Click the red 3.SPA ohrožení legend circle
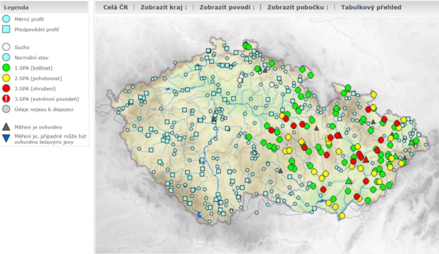Viewport: 439px width, 254px height. click(x=6, y=88)
